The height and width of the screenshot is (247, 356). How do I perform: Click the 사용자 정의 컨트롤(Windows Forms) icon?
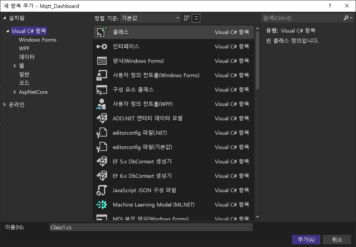(101, 75)
